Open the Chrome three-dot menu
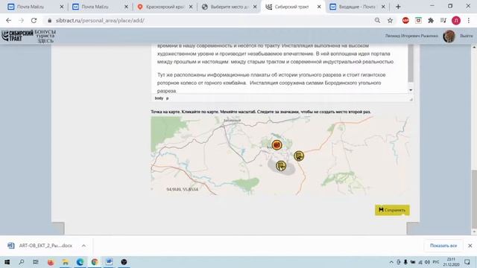This screenshot has height=268, width=477. [x=469, y=20]
